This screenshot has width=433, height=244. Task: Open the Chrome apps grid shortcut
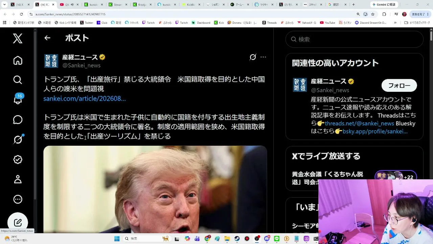click(x=4, y=23)
